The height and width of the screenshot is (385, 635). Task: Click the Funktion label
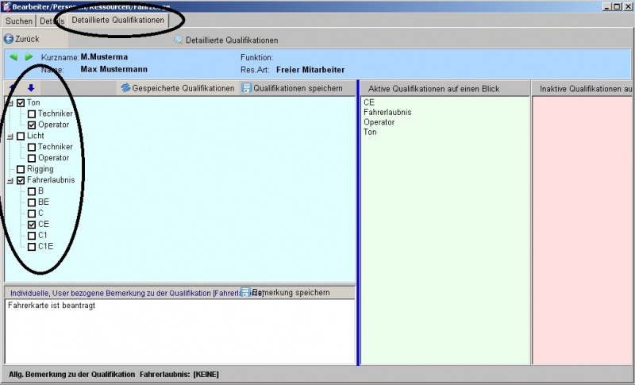point(256,57)
